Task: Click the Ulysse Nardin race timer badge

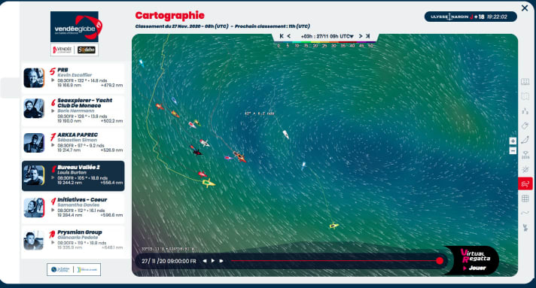Action: [471, 17]
